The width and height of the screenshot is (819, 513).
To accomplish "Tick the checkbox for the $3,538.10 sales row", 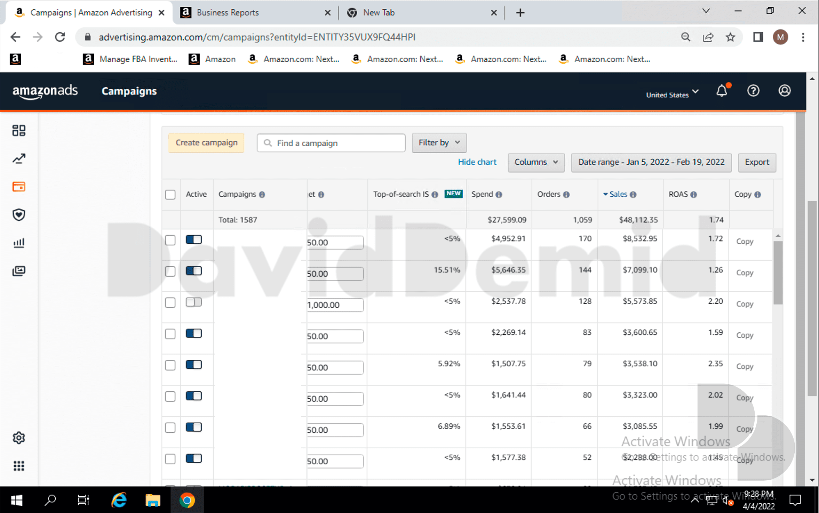I will [x=170, y=365].
